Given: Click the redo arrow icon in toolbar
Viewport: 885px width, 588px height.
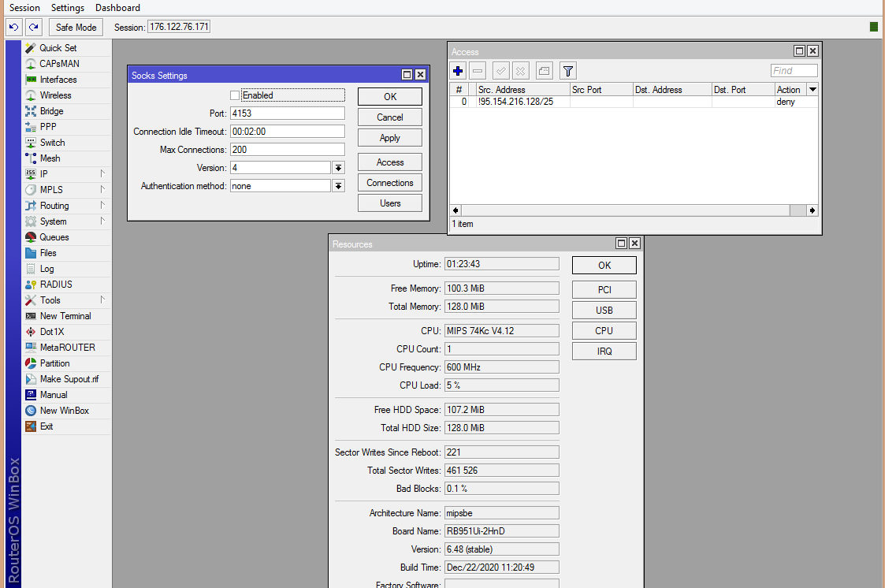Looking at the screenshot, I should [34, 27].
